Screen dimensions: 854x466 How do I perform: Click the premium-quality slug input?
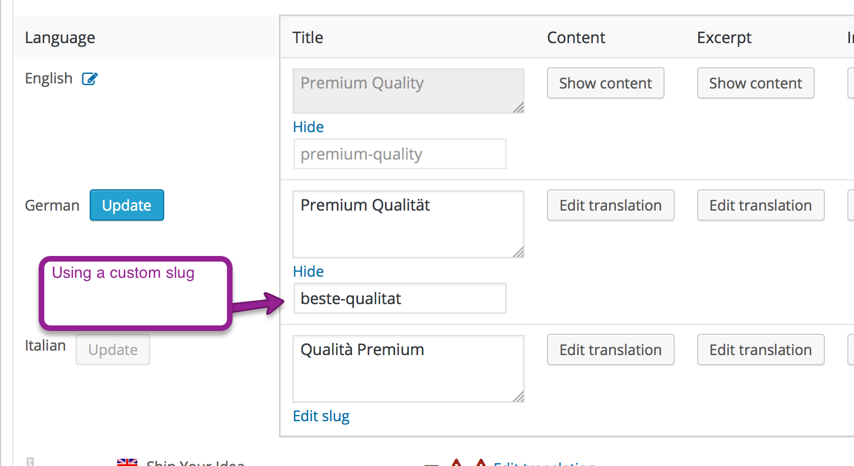pyautogui.click(x=400, y=154)
